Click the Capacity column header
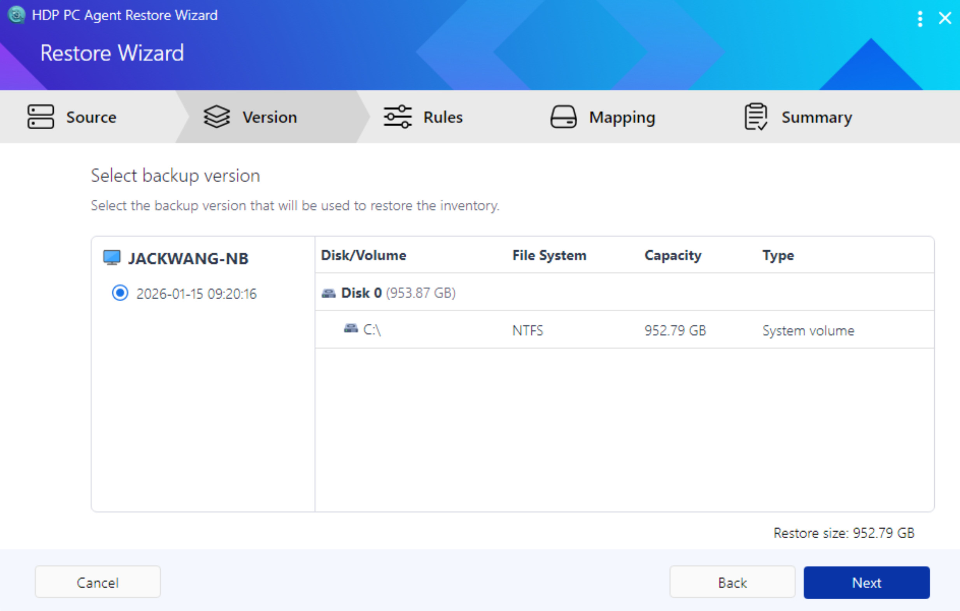 tap(673, 255)
